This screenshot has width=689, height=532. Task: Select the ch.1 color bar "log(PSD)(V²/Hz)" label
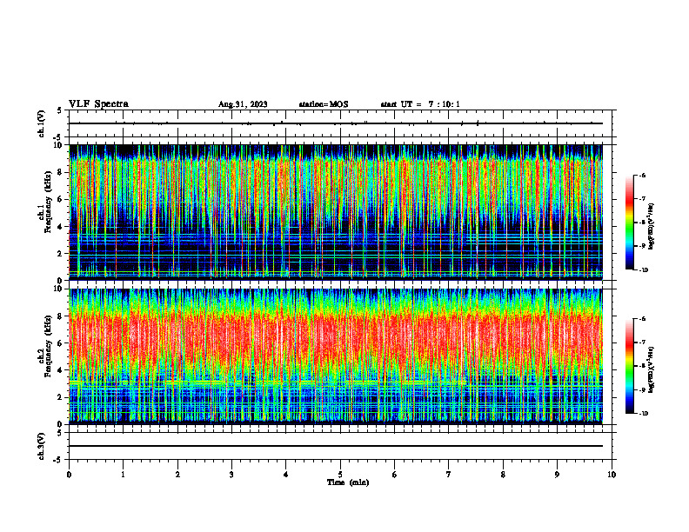[652, 226]
